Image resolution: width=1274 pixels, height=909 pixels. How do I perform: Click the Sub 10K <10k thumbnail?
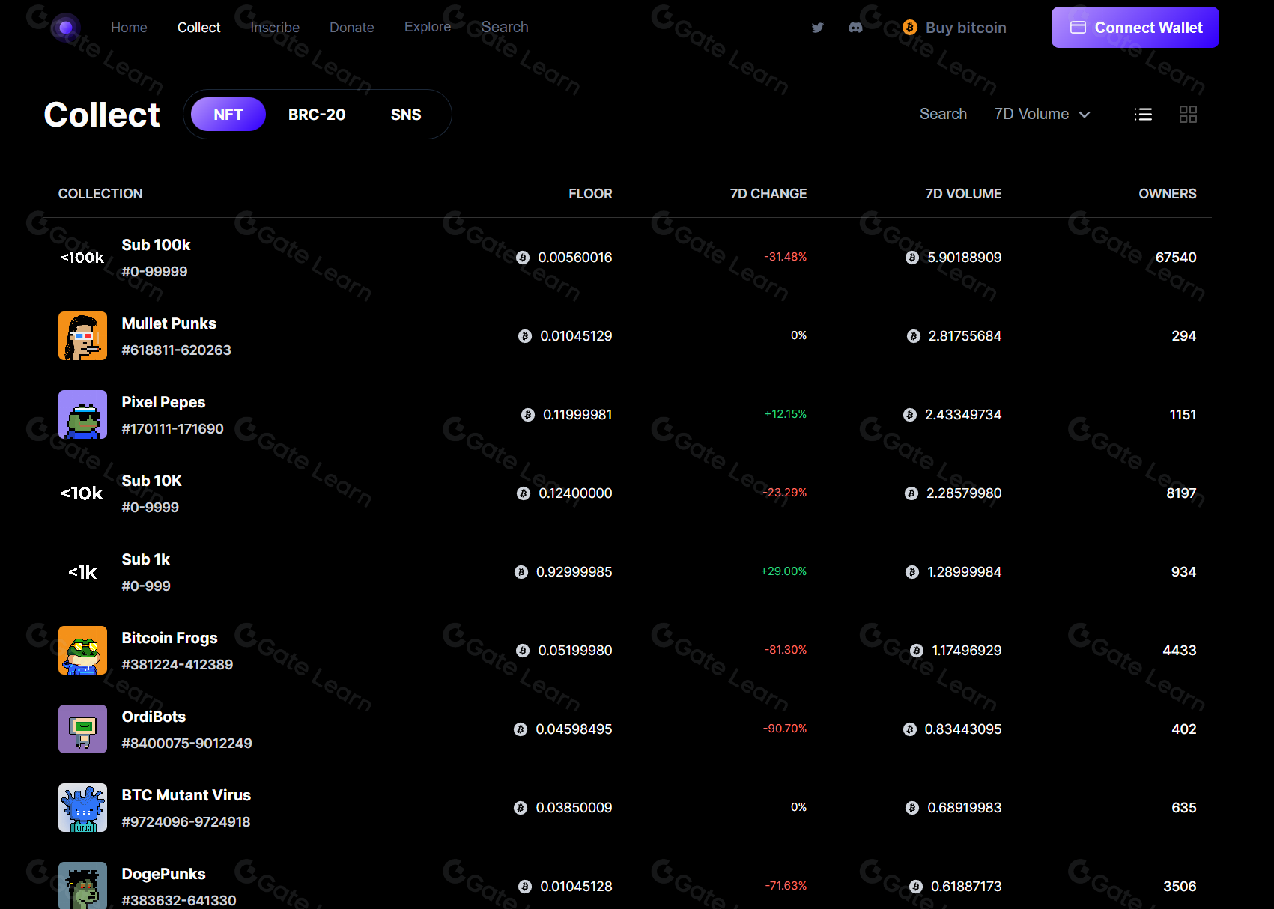click(82, 493)
